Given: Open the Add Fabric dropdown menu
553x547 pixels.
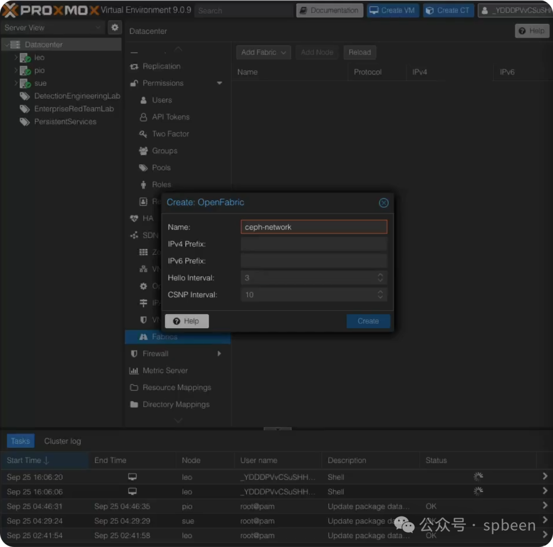Looking at the screenshot, I should click(263, 52).
